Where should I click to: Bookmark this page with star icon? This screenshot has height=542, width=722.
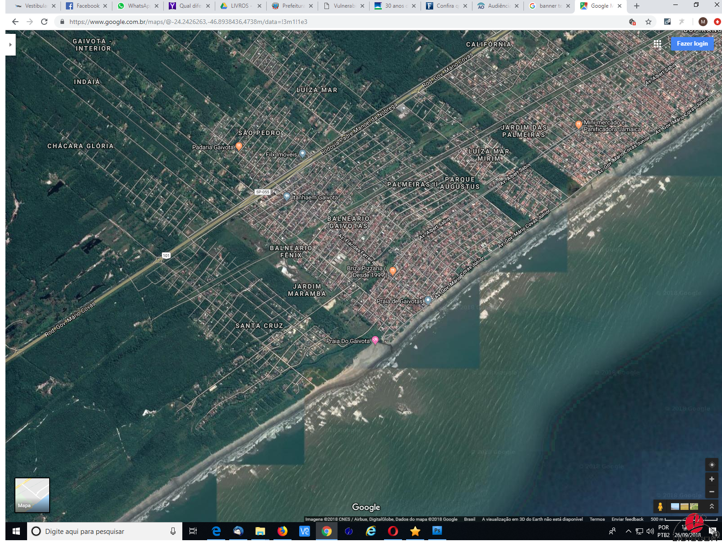coord(648,22)
